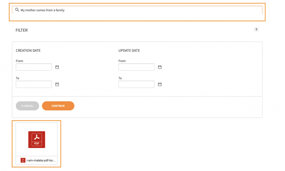Select the i-am-malala-pdf file name
285x171 pixels.
[42, 160]
